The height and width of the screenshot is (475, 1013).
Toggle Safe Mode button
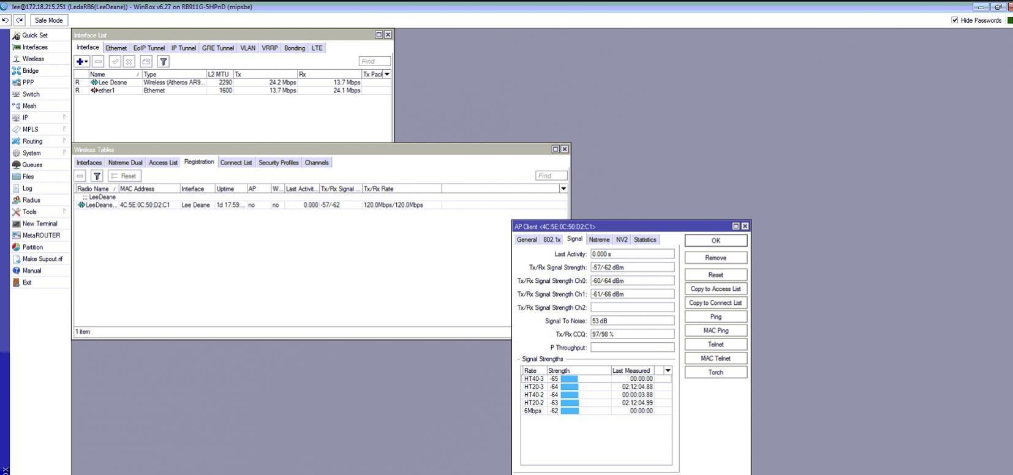coord(48,20)
